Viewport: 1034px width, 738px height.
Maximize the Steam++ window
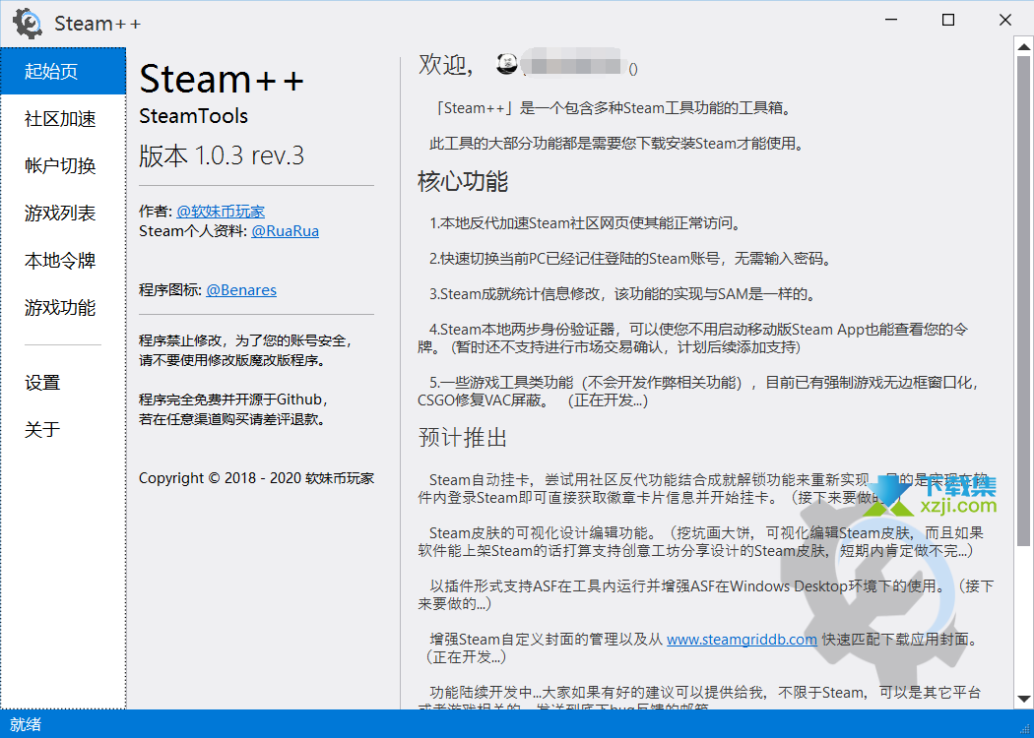tap(948, 21)
